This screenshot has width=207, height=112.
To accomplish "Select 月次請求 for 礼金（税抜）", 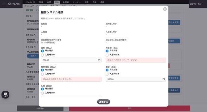I will click(42, 89).
